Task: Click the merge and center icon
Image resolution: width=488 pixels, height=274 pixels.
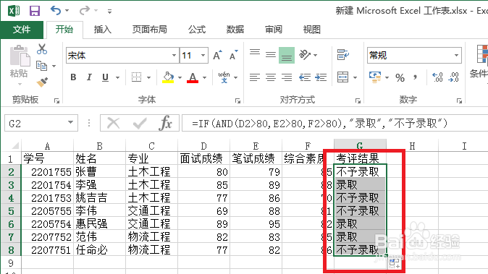Action: click(x=343, y=77)
